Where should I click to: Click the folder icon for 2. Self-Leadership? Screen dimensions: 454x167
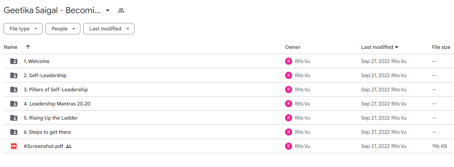click(14, 75)
